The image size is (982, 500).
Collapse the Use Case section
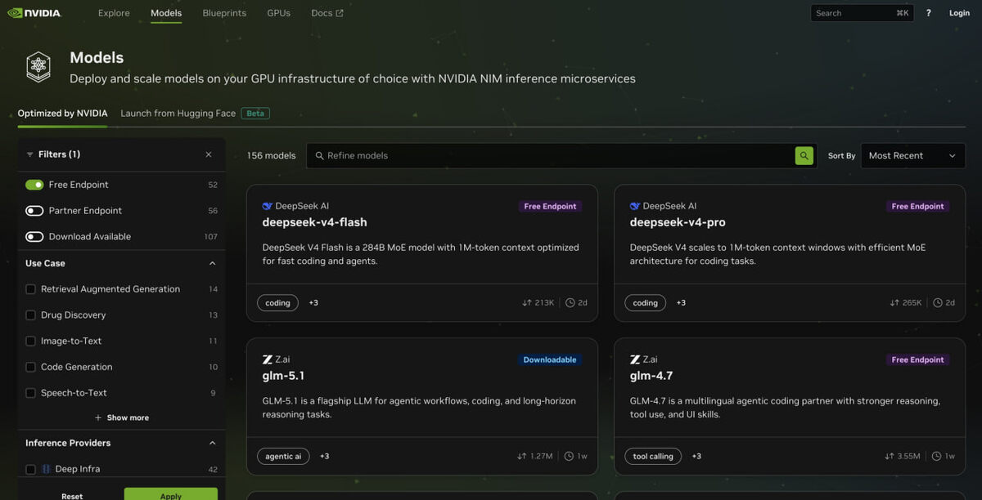[212, 264]
